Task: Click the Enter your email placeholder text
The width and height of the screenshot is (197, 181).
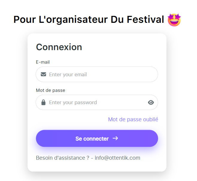Action: coord(68,74)
